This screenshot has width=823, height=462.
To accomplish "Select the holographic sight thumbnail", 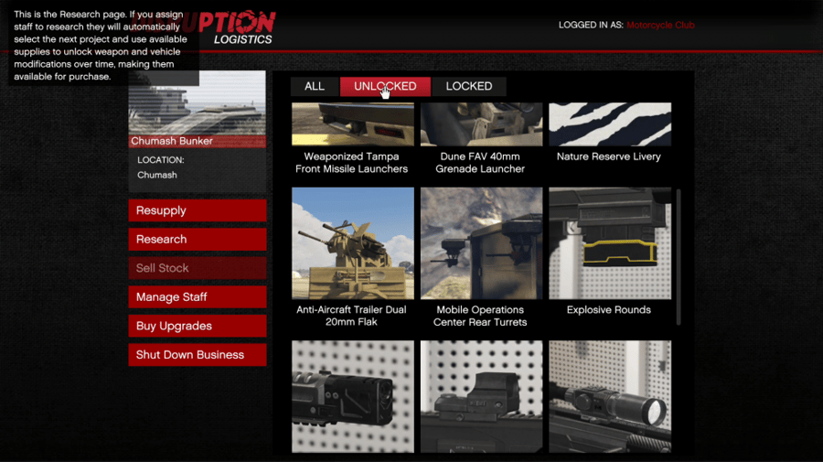I will 481,397.
